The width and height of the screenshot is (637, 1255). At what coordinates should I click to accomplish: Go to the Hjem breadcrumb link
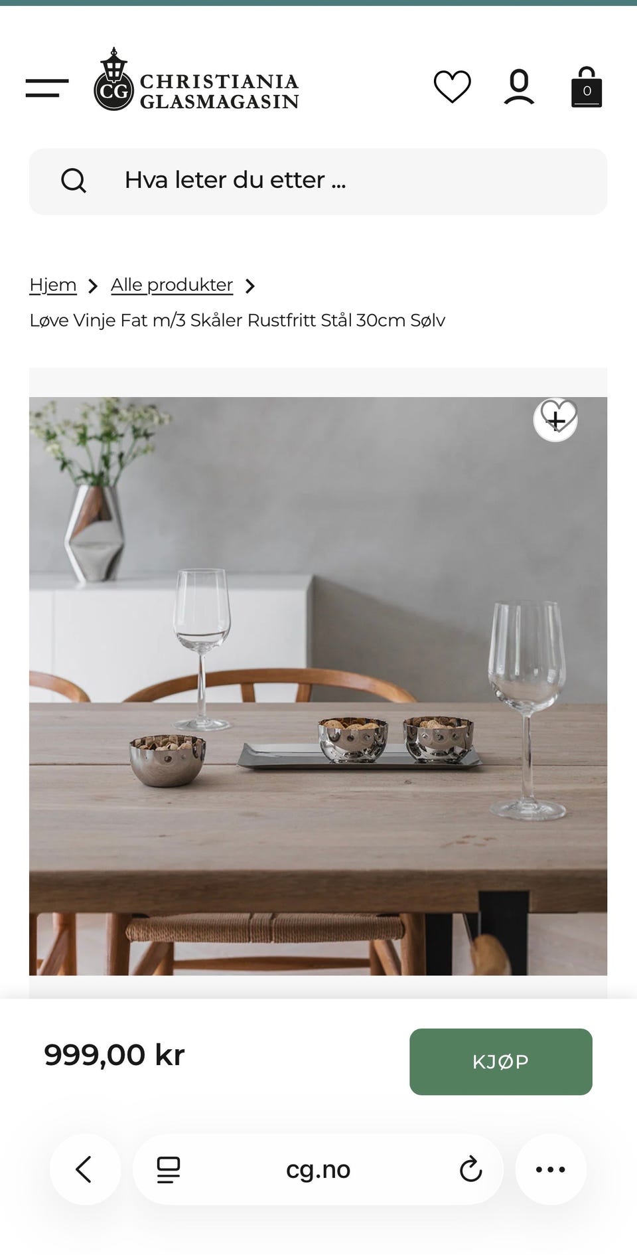53,285
